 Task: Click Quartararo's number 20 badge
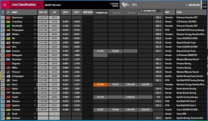[x=8, y=18]
